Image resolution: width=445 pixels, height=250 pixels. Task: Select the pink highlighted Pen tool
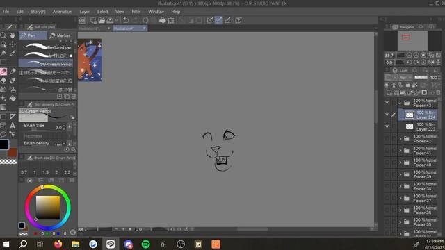click(3, 72)
